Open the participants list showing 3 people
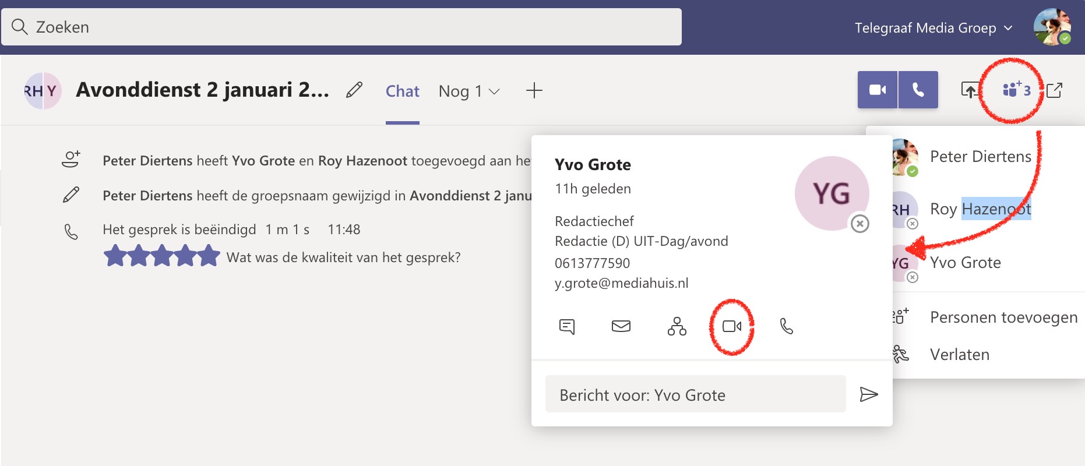 coord(1016,90)
